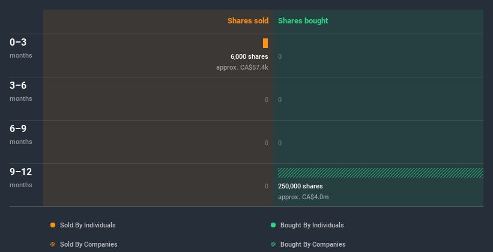The width and height of the screenshot is (493, 252).
Task: Click the 0 bought value in 6–9 months row
Action: (280, 143)
